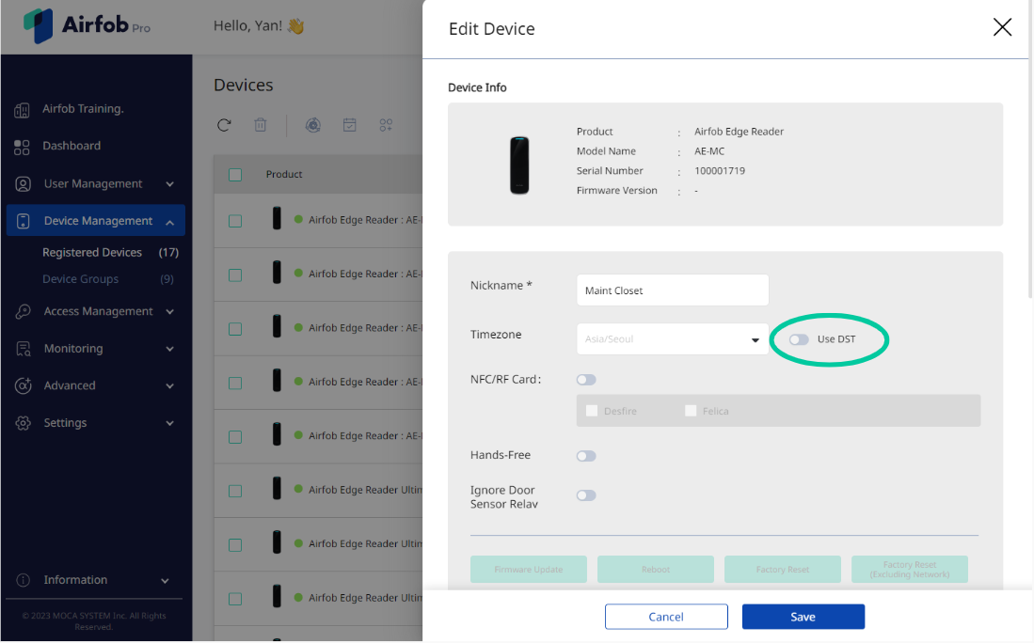The image size is (1034, 643).
Task: Click the Firmware Update button
Action: [x=528, y=570]
